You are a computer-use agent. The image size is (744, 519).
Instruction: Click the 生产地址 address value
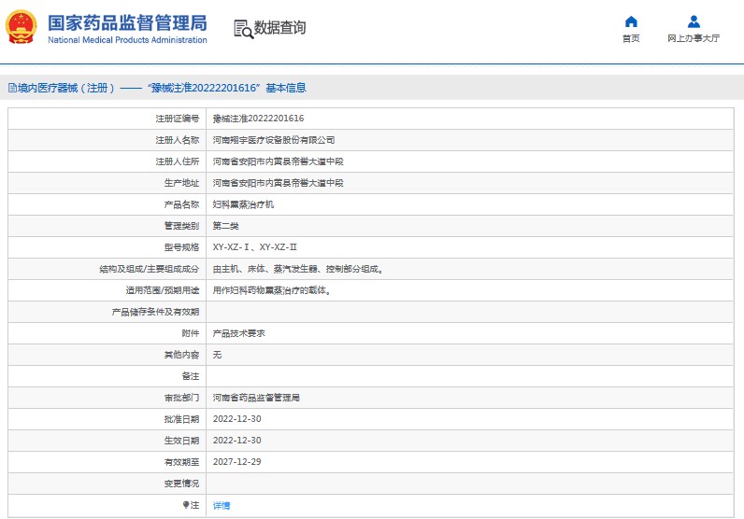[278, 182]
